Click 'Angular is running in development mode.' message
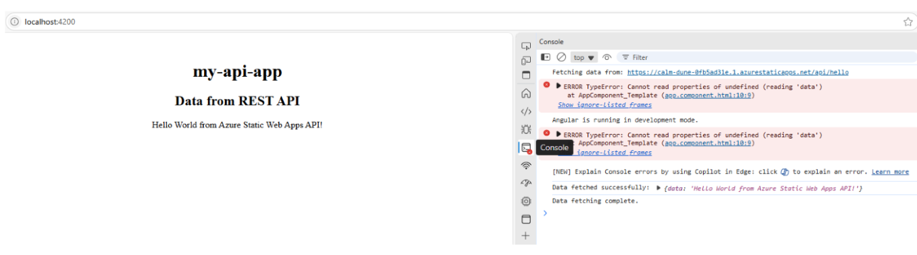 (625, 120)
